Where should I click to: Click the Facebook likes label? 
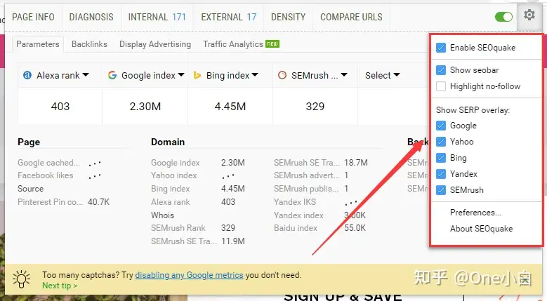point(46,175)
